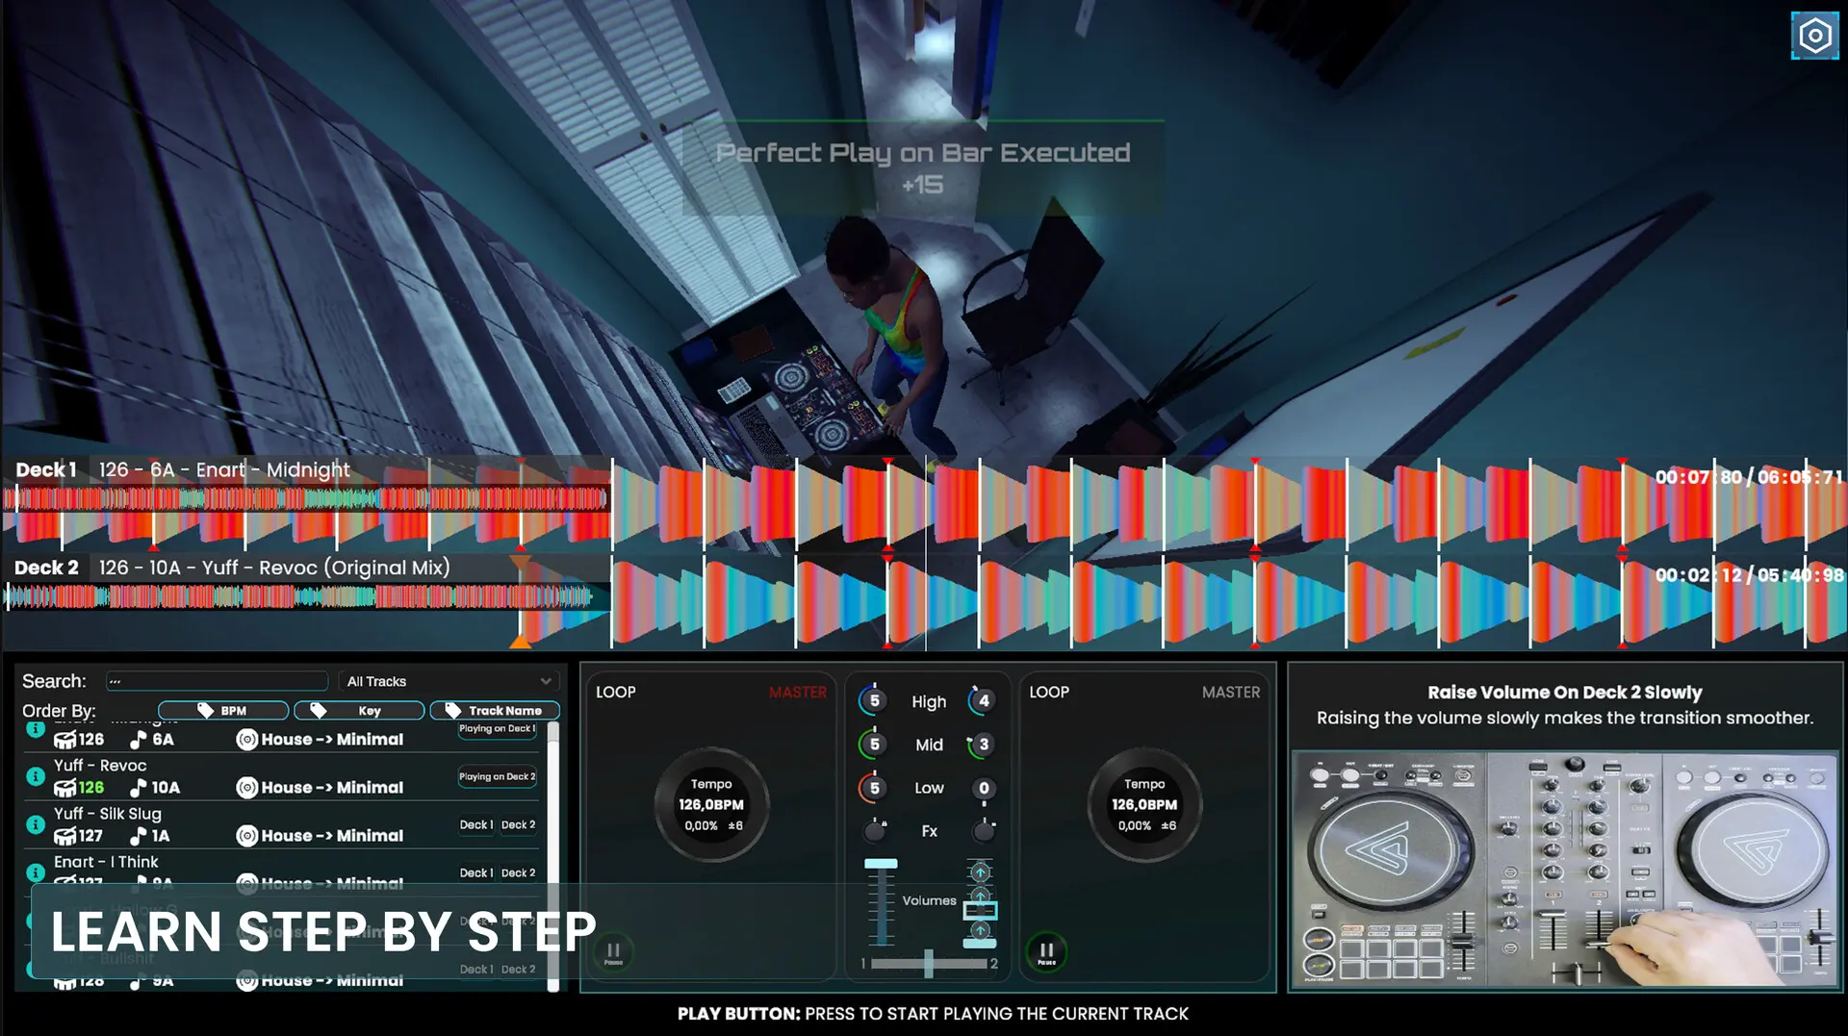Screen dimensions: 1848x1036
Task: Click the Deck 1 Tempo dial
Action: (x=711, y=805)
